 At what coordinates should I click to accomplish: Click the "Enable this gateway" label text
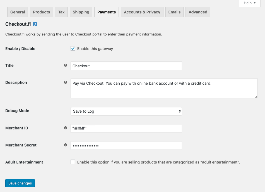[x=95, y=49]
